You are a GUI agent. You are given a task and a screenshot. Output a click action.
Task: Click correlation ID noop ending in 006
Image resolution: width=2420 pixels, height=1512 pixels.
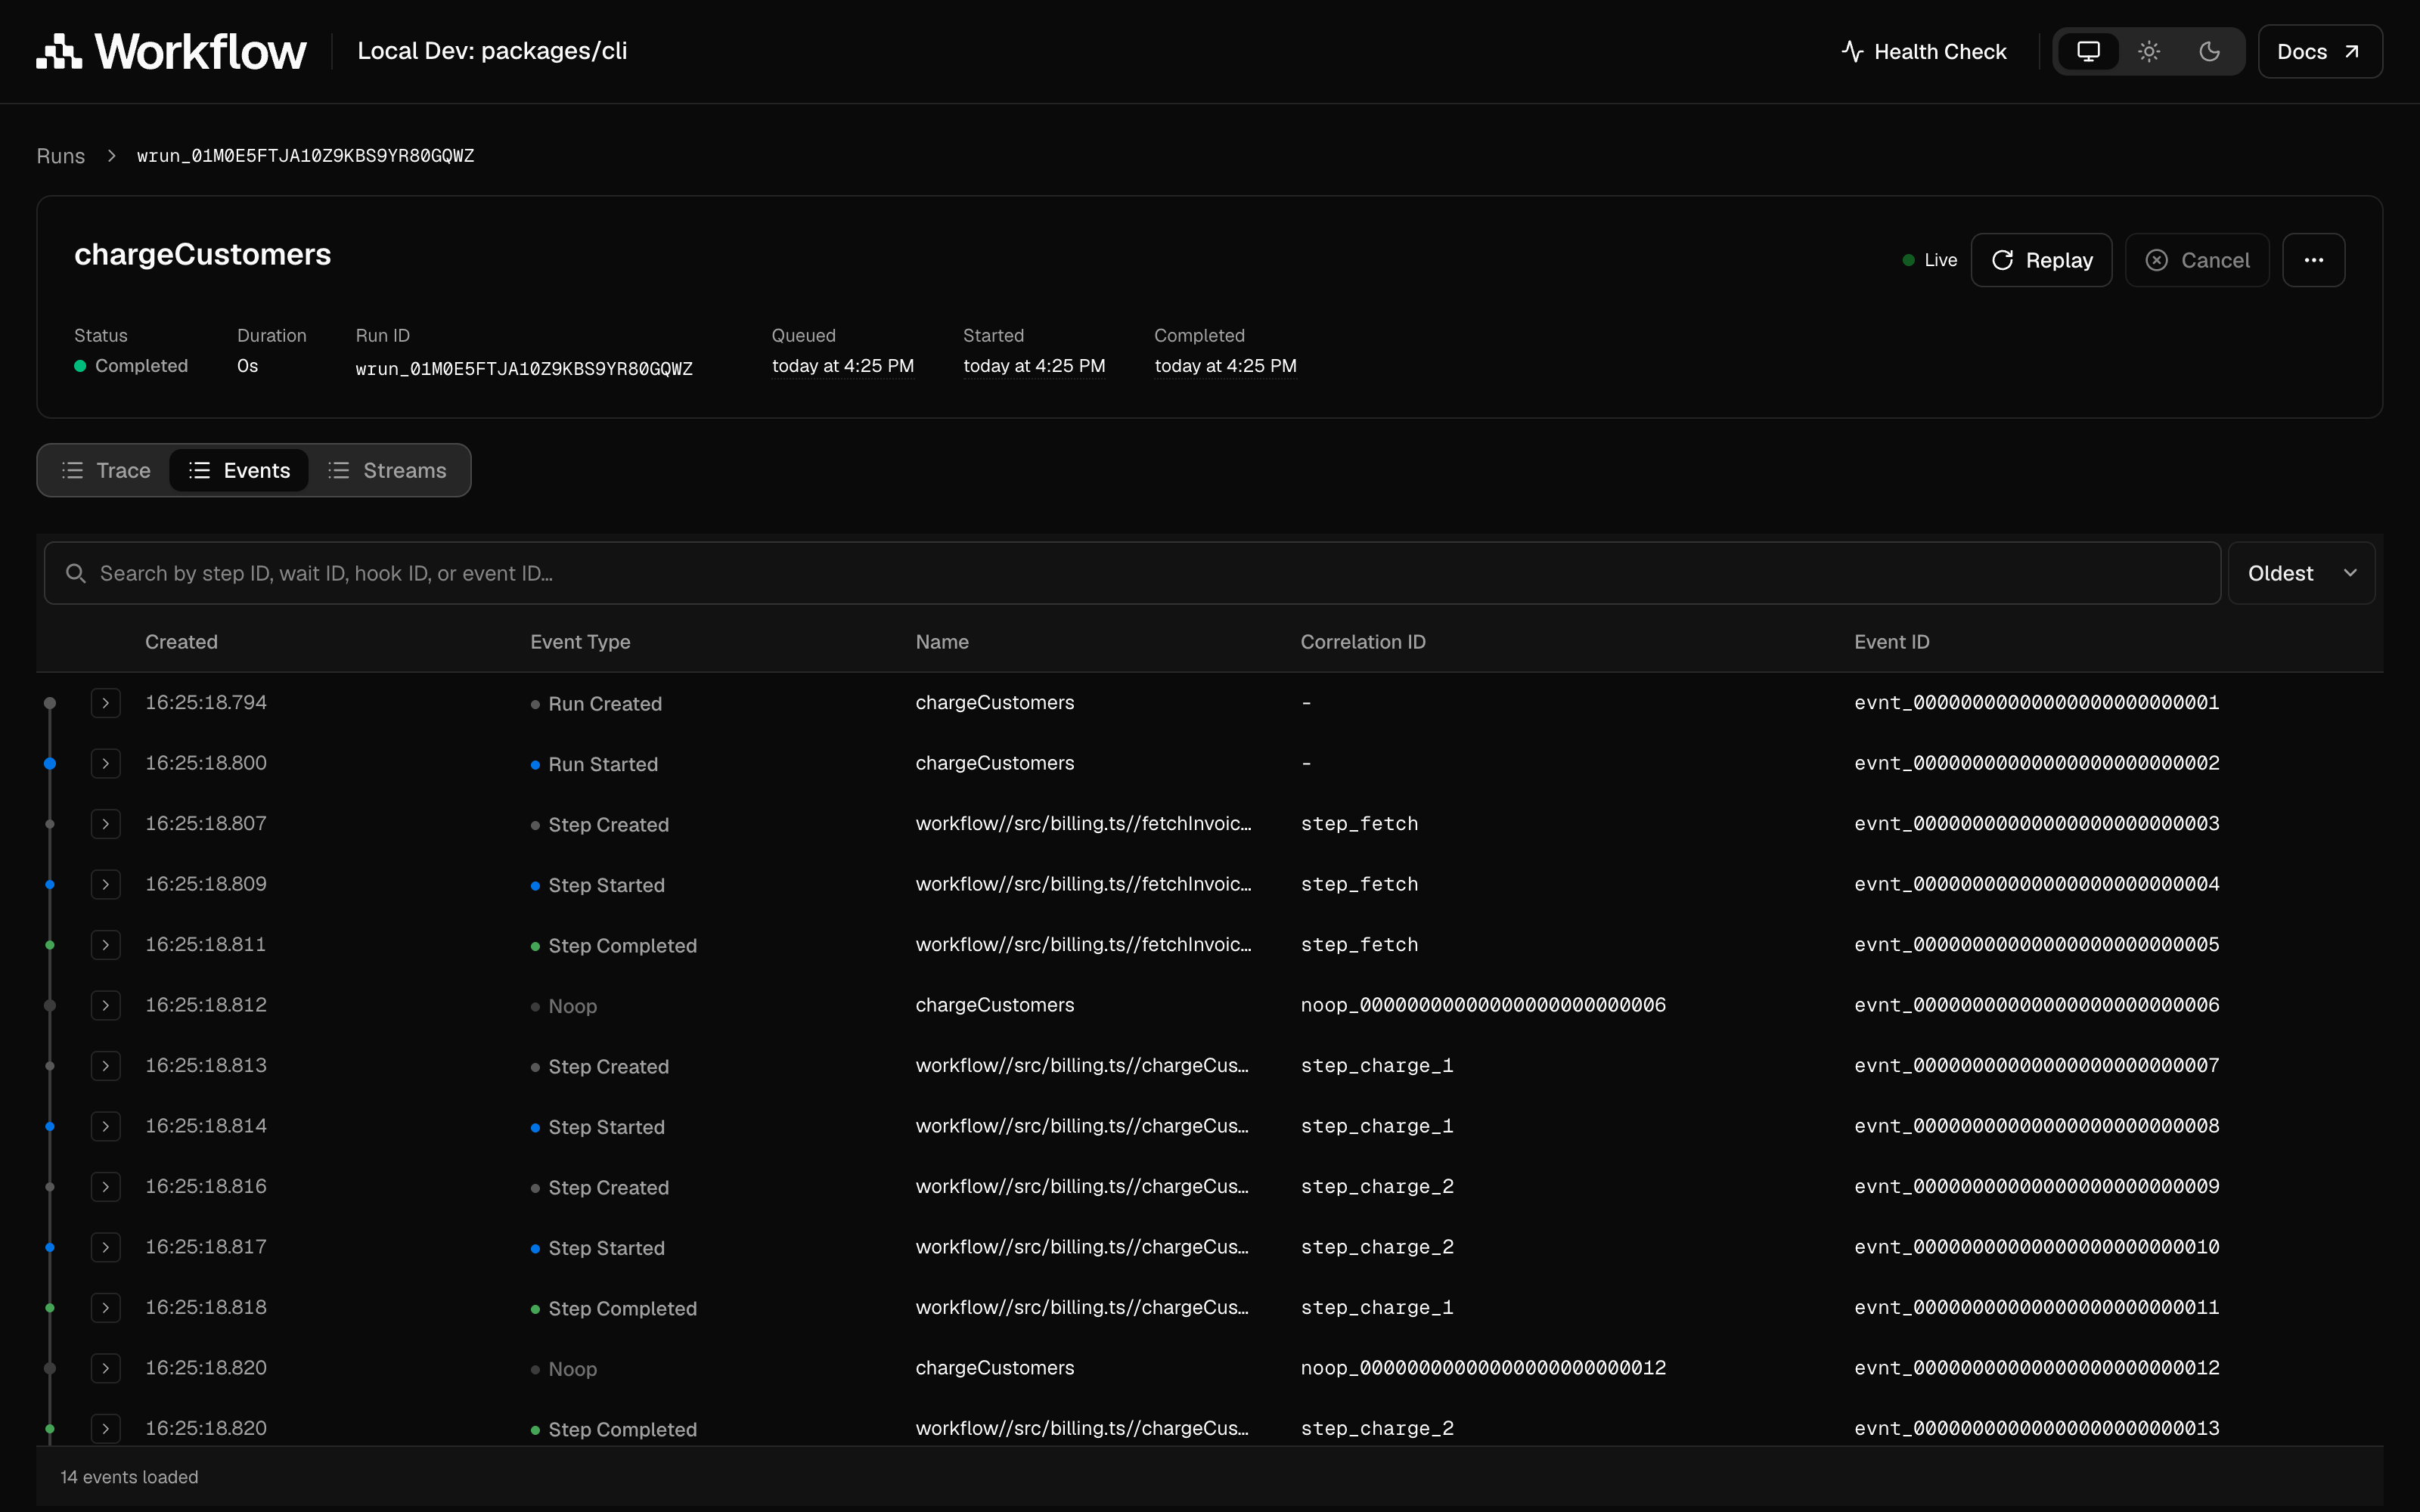click(1483, 1005)
